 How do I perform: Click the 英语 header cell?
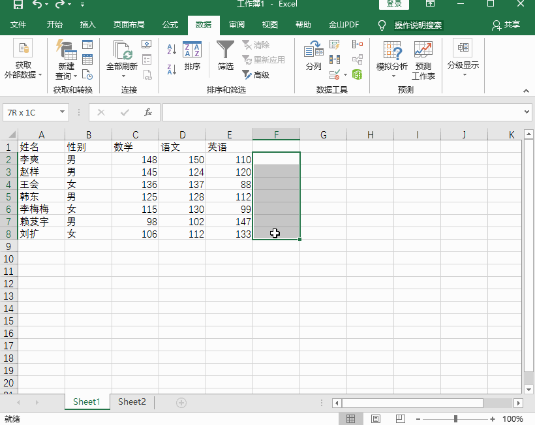(229, 147)
